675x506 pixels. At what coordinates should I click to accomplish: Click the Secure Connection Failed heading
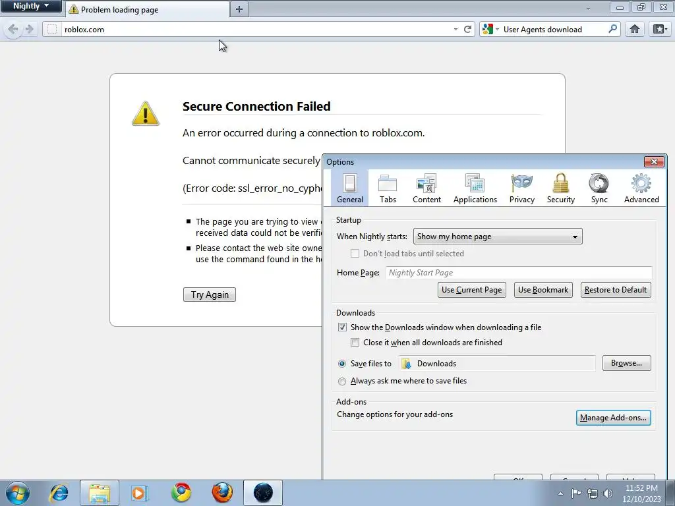pos(256,106)
